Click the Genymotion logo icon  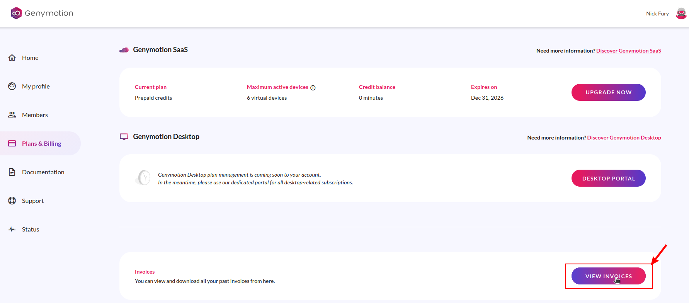[x=16, y=13]
